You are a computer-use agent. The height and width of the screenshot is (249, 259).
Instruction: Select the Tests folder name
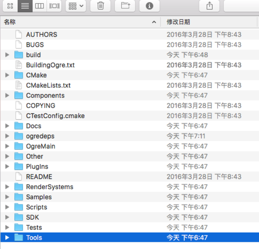34,227
